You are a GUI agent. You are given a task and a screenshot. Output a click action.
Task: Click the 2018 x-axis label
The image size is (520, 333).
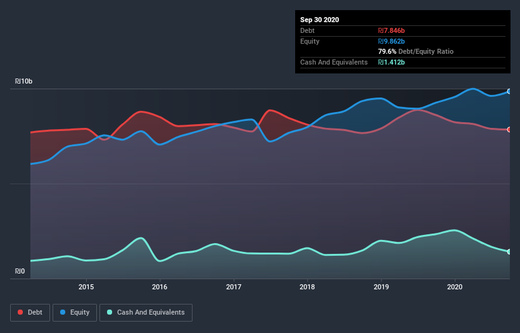(307, 287)
